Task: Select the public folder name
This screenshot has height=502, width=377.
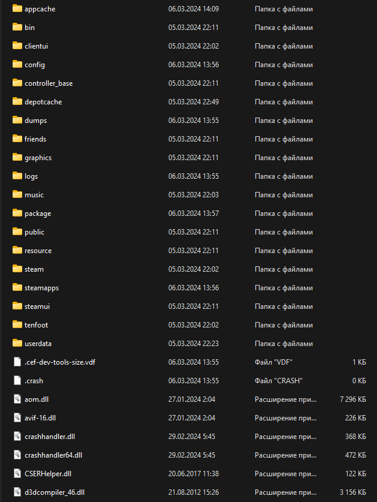Action: (x=34, y=232)
